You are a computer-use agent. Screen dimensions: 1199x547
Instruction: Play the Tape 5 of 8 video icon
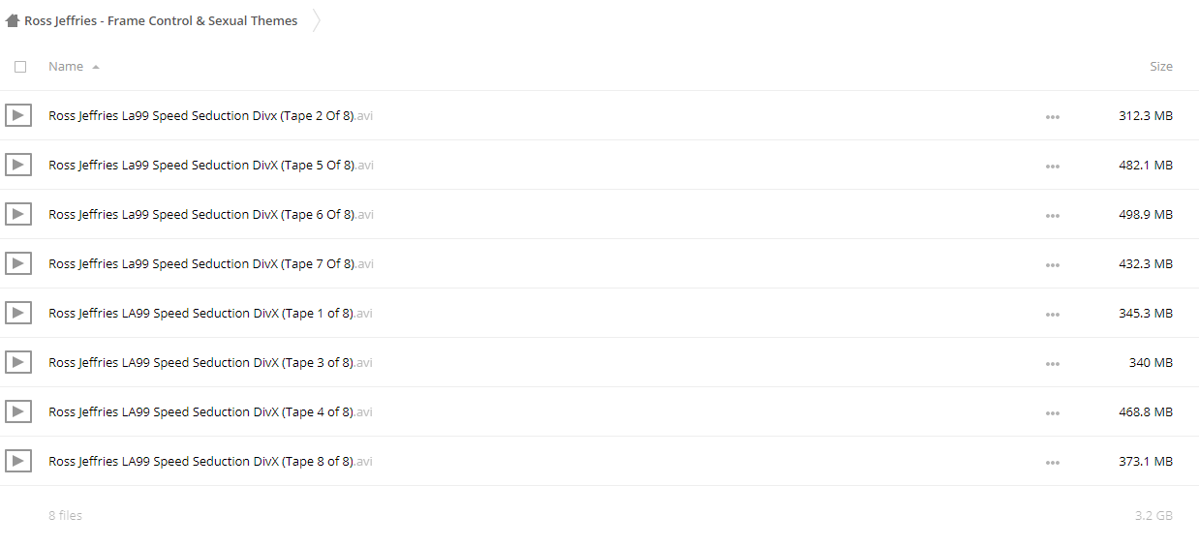pos(17,165)
